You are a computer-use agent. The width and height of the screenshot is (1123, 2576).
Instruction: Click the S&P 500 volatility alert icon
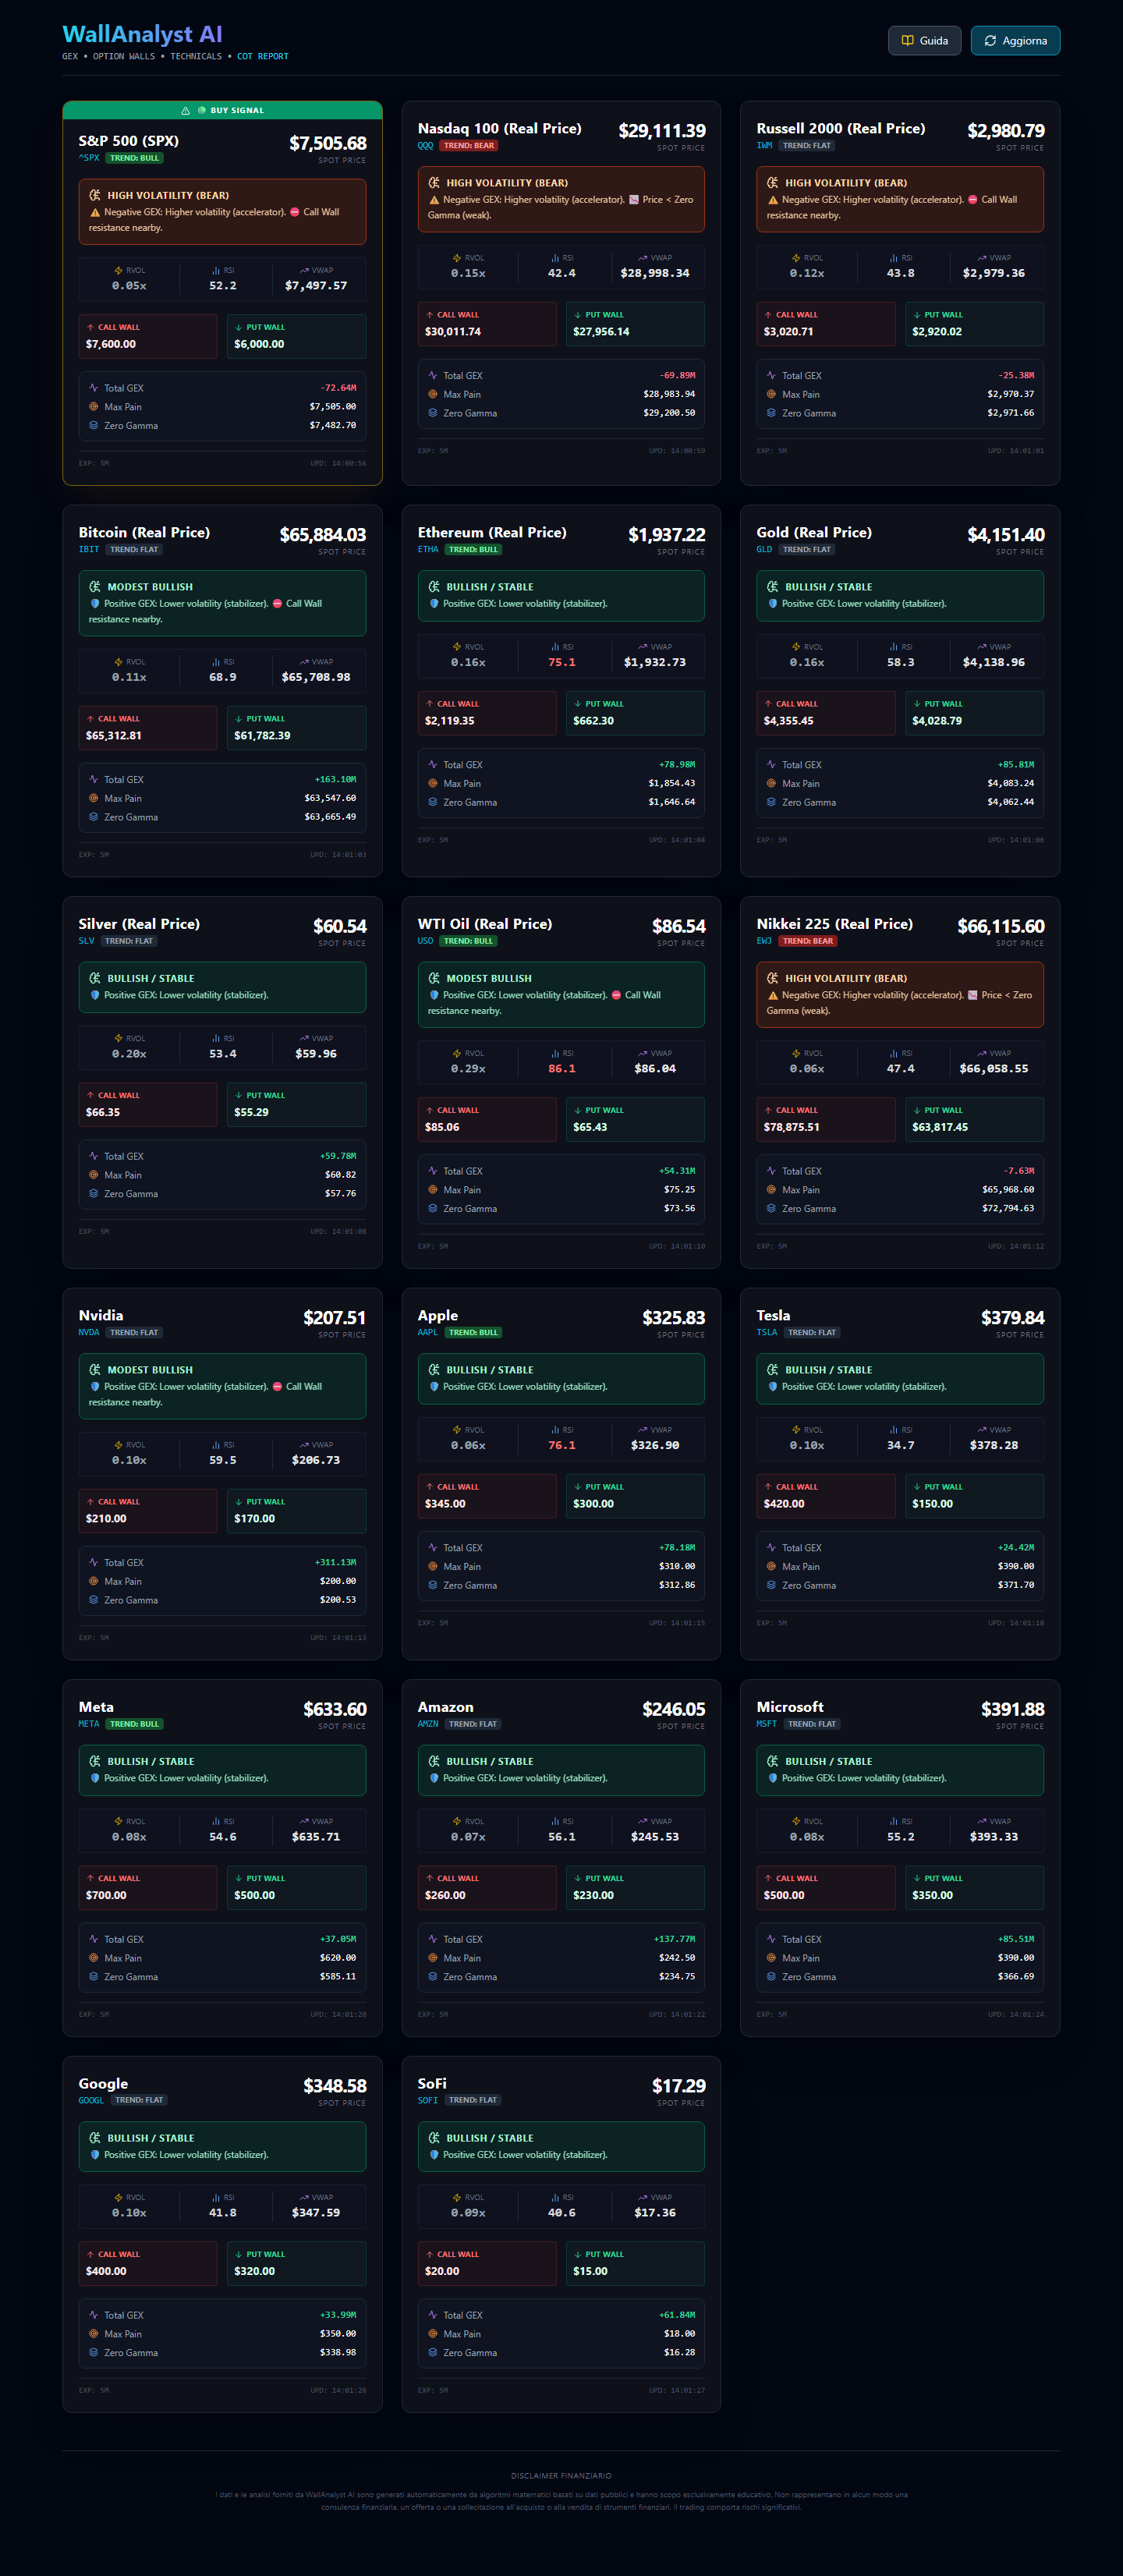(95, 195)
